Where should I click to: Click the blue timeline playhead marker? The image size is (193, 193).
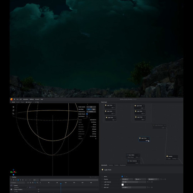61,184
